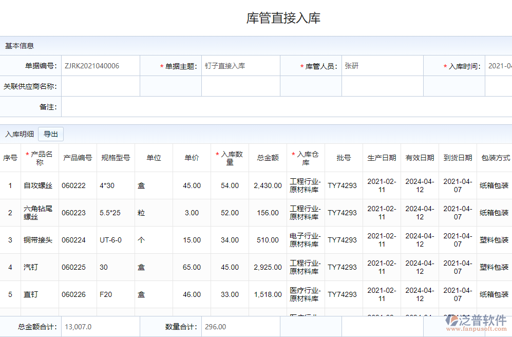Click the 单据主题 field with 钉子直接入库
The width and height of the screenshot is (512, 337).
[x=240, y=66]
